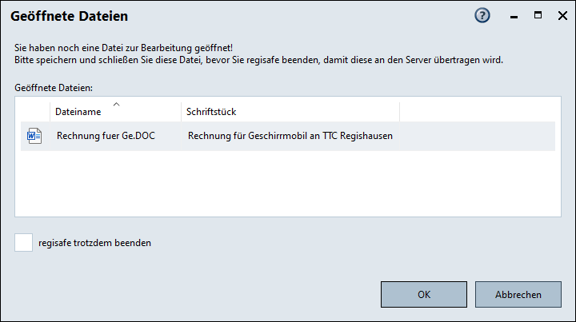Click the empty area below the file row
This screenshot has width=576, height=322.
tap(288, 184)
